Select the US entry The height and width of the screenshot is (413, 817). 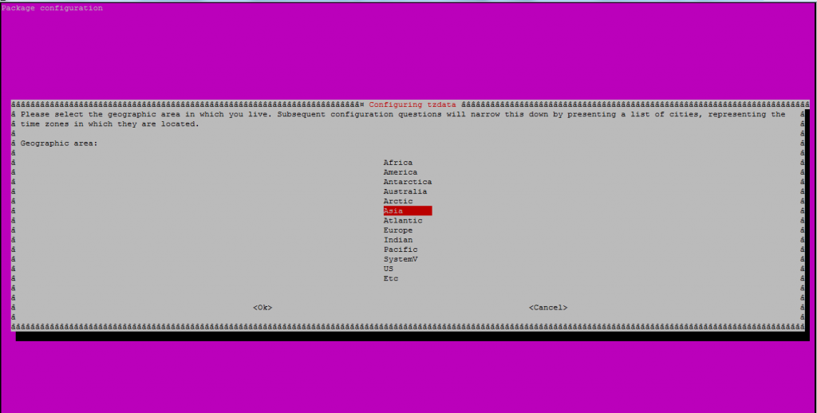point(389,269)
